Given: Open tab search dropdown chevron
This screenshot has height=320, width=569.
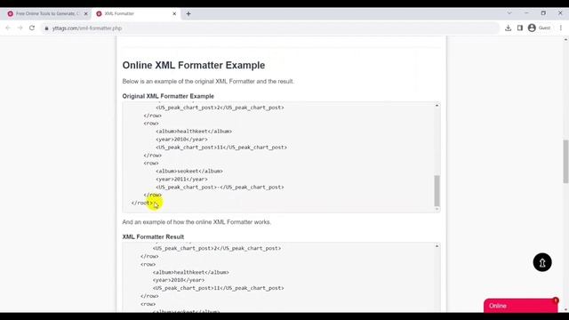Looking at the screenshot, I should pyautogui.click(x=509, y=13).
